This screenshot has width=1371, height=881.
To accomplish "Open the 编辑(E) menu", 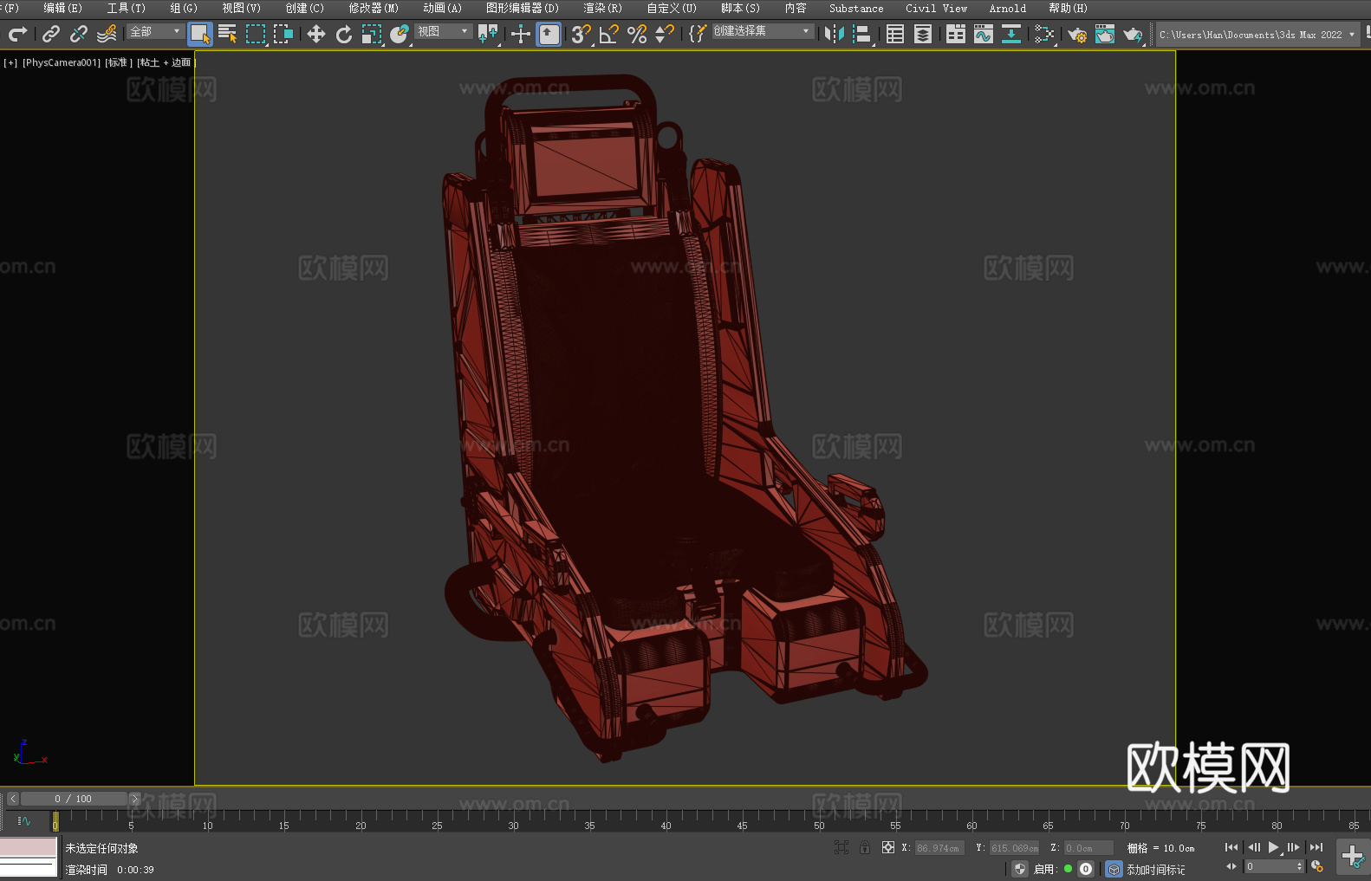I will point(63,8).
